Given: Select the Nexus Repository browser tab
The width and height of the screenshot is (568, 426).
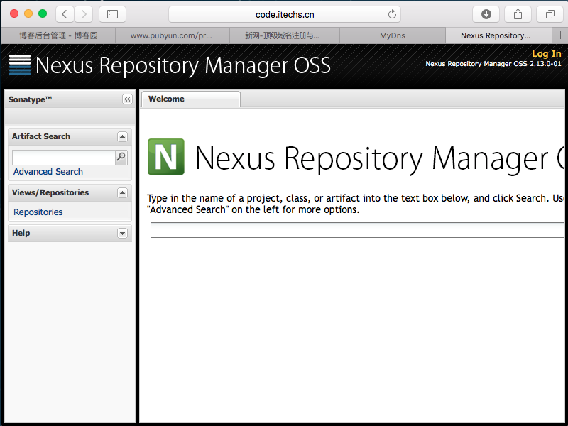Looking at the screenshot, I should 499,35.
